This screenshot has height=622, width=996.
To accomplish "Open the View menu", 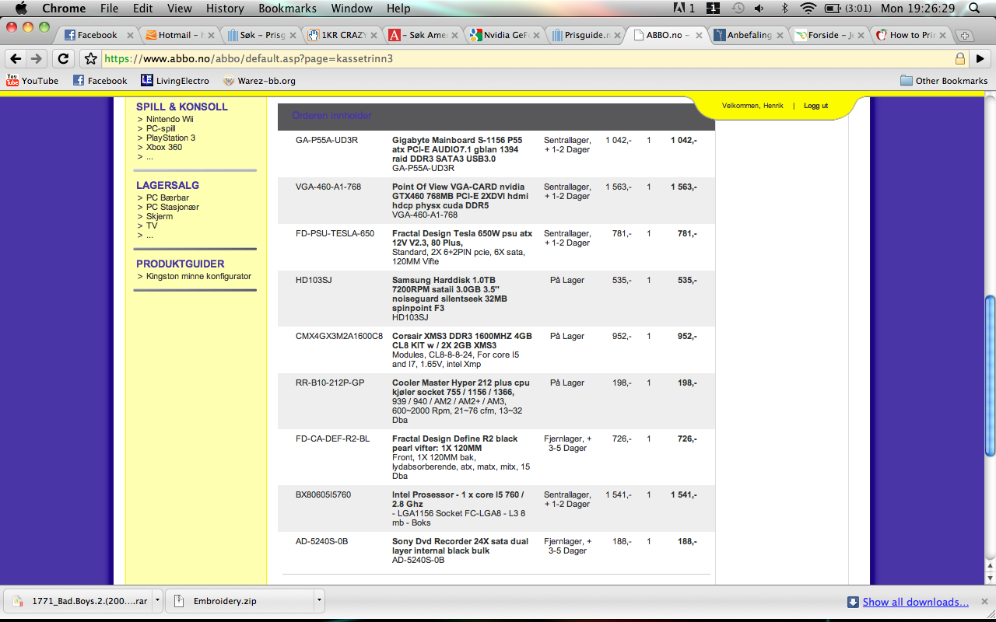I will [x=179, y=9].
